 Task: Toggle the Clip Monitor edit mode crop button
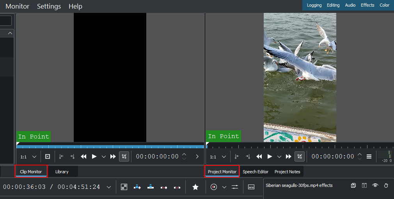[124, 156]
